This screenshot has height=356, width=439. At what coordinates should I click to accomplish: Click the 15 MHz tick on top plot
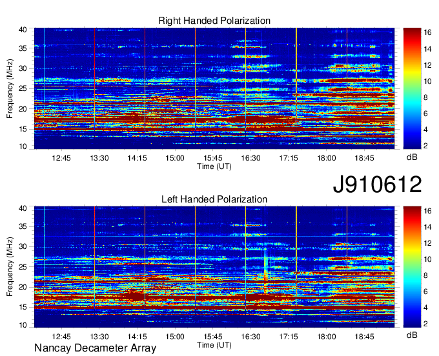pos(23,129)
